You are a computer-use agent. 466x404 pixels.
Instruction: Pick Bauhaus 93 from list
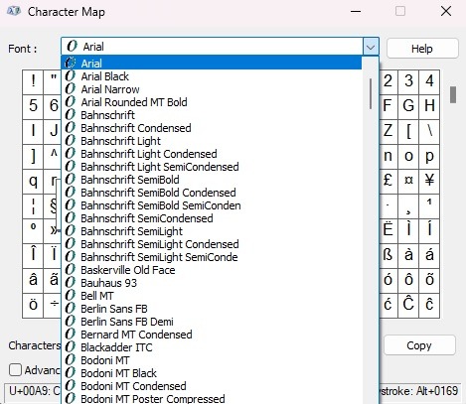tap(212, 283)
